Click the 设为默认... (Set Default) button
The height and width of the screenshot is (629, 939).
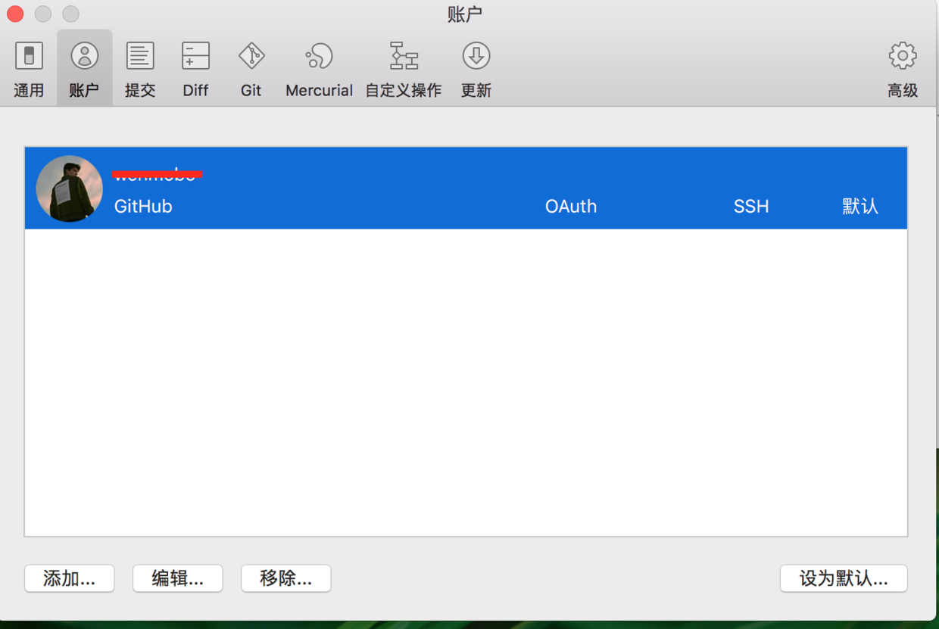[x=844, y=578]
